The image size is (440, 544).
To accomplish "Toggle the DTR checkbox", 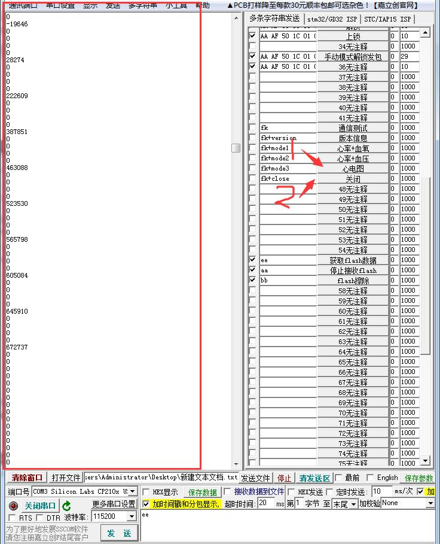I will pos(39,518).
